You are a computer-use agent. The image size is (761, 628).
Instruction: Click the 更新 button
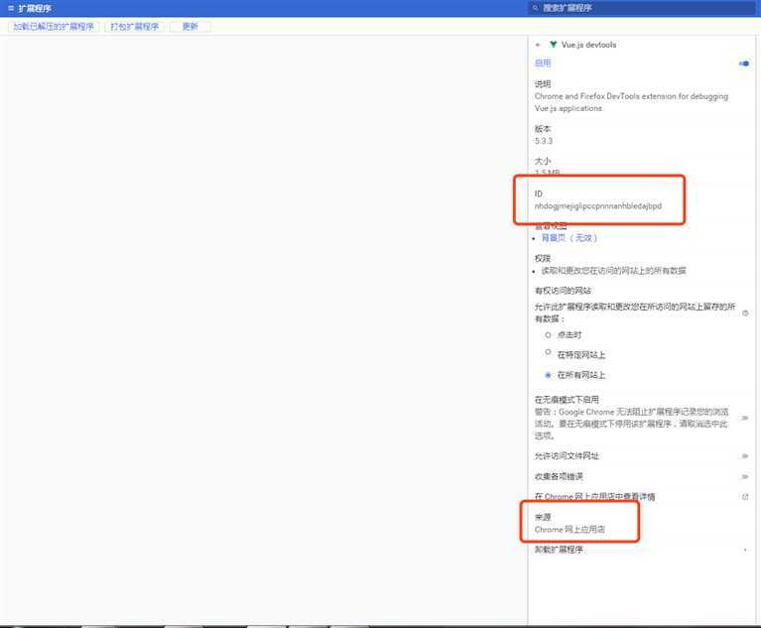pos(190,26)
